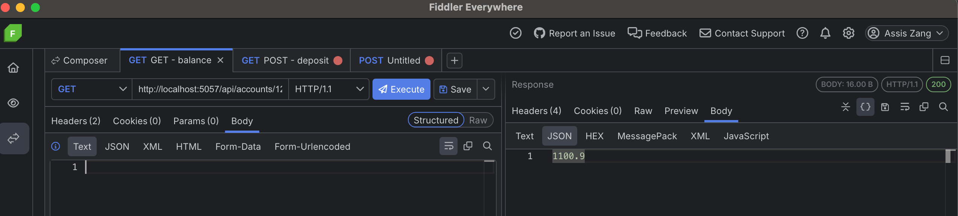
Task: Click the Fiddler logo icon
Action: (x=13, y=33)
